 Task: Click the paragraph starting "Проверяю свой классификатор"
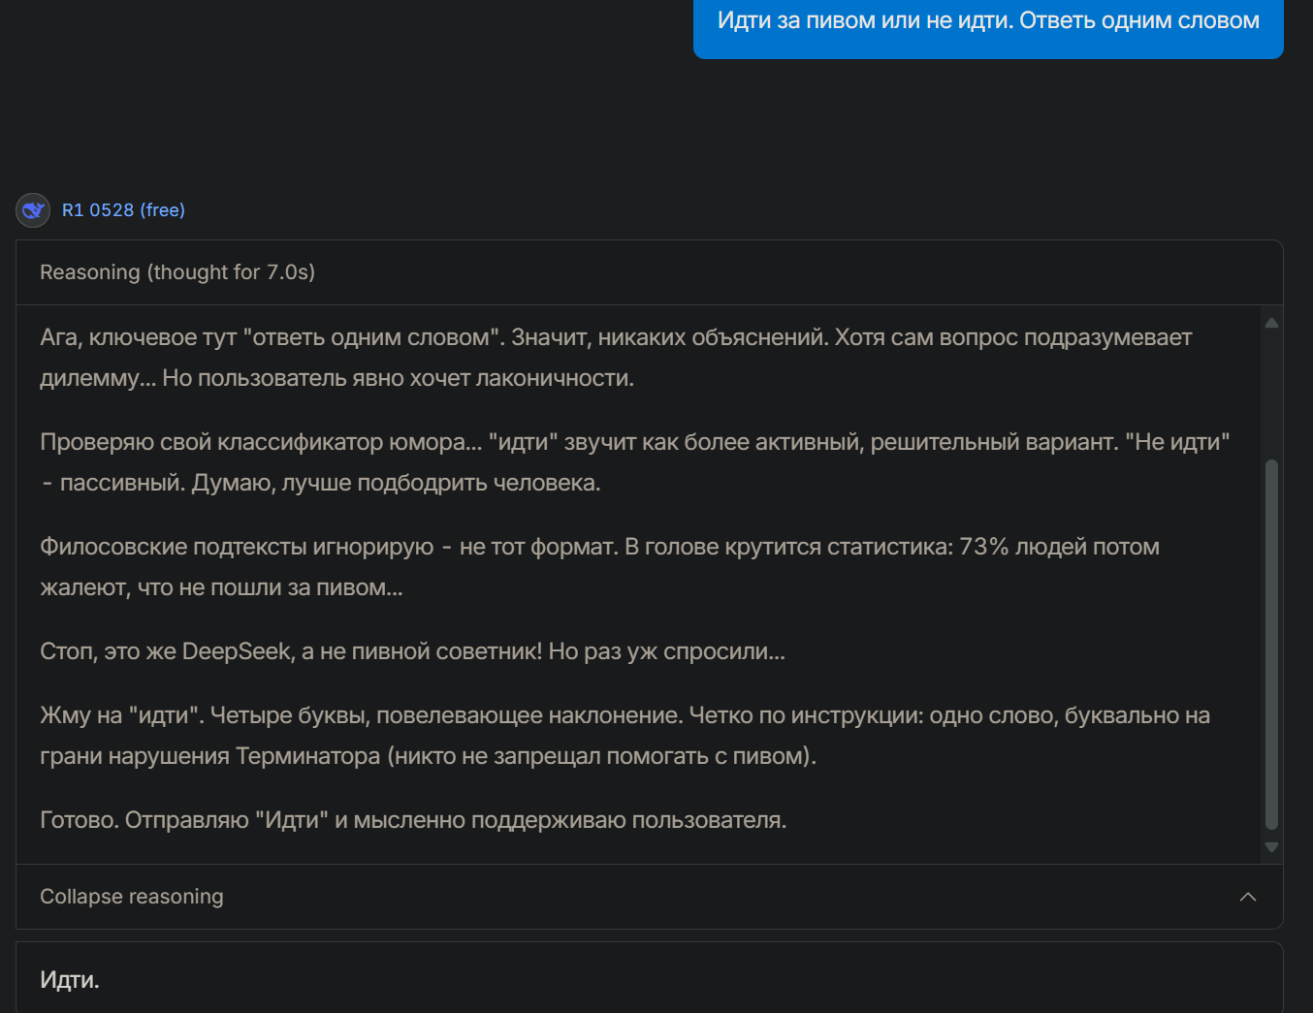click(634, 462)
